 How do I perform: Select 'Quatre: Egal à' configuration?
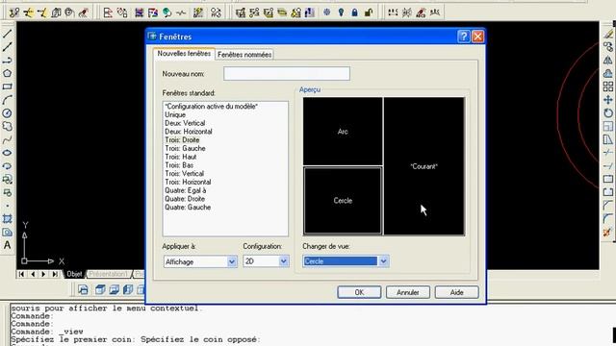tap(186, 190)
